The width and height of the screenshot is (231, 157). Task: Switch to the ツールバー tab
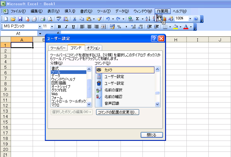tap(58, 48)
